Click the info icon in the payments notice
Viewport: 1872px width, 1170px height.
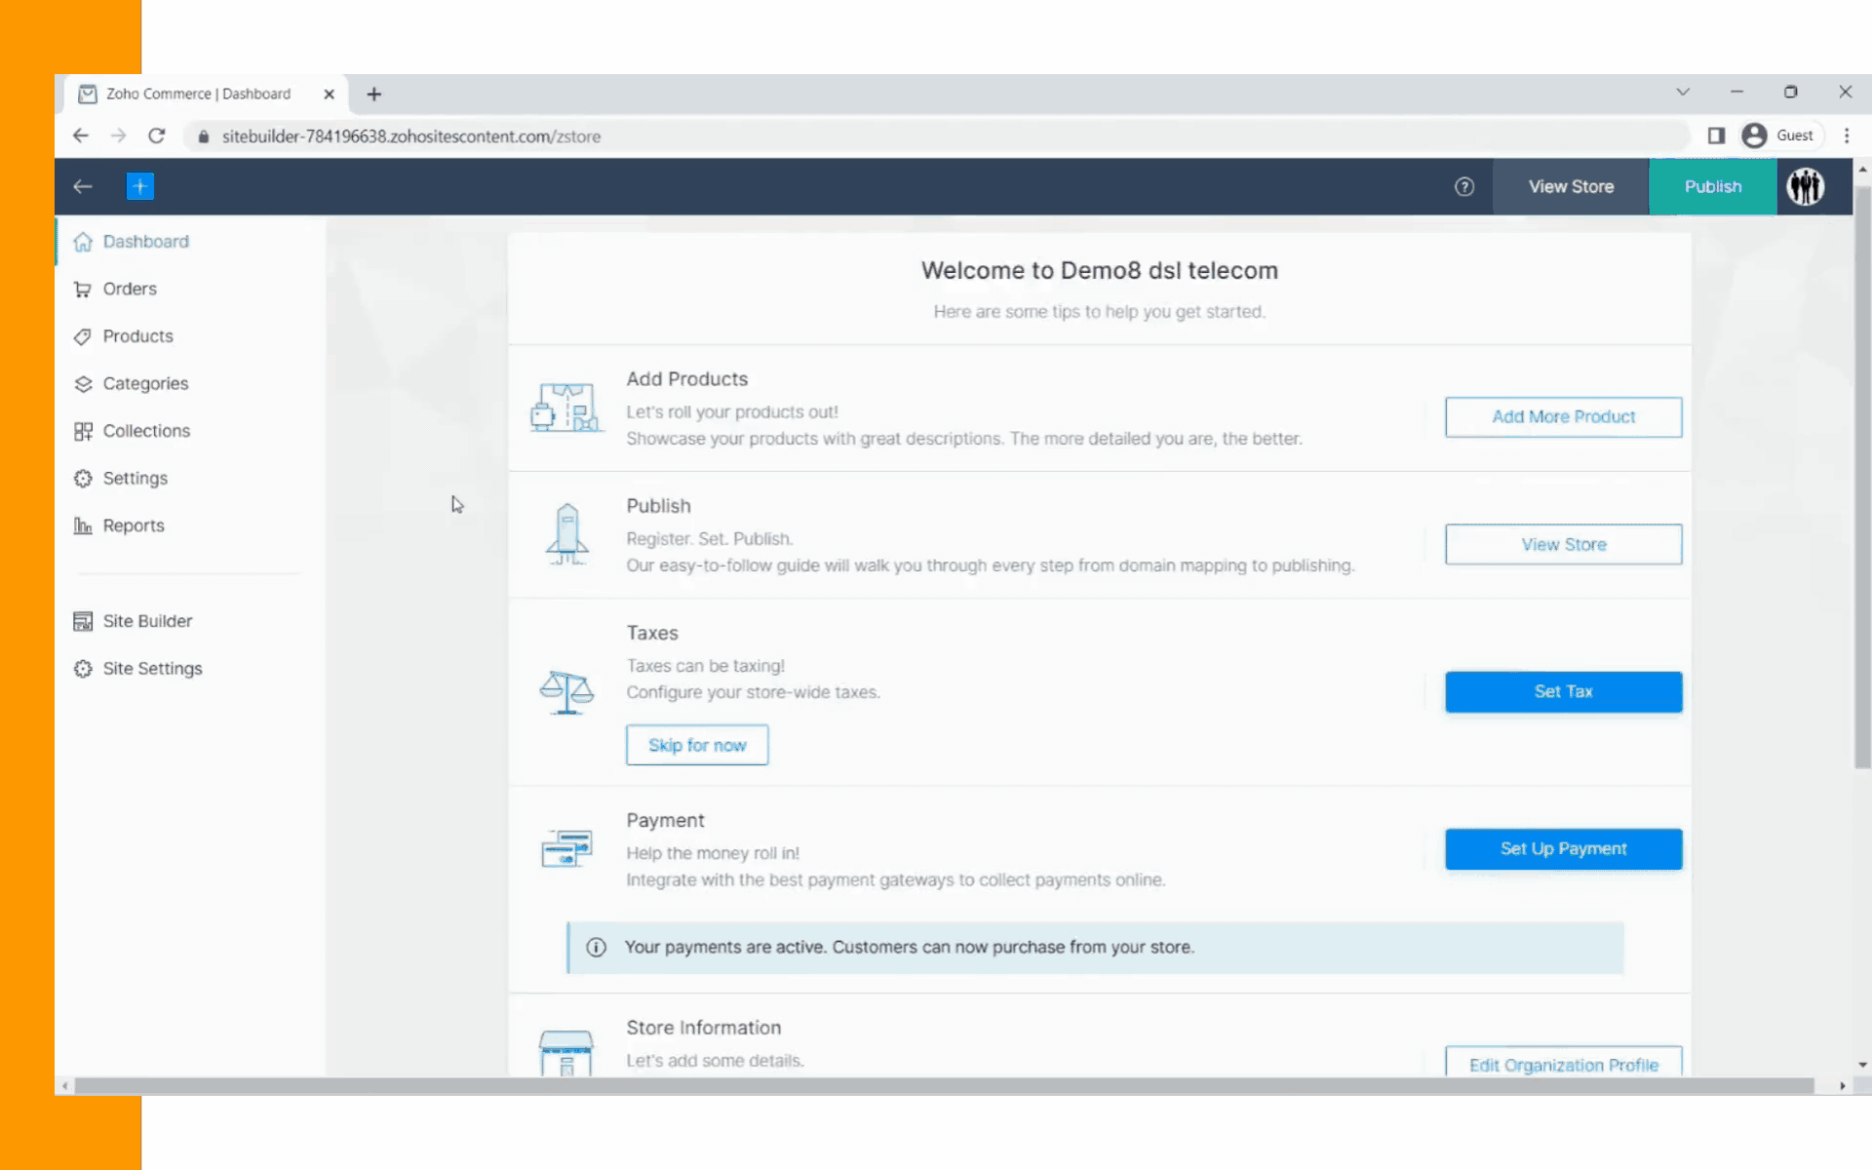tap(596, 948)
